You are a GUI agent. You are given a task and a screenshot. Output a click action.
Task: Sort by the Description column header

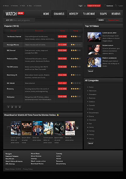click(39, 31)
